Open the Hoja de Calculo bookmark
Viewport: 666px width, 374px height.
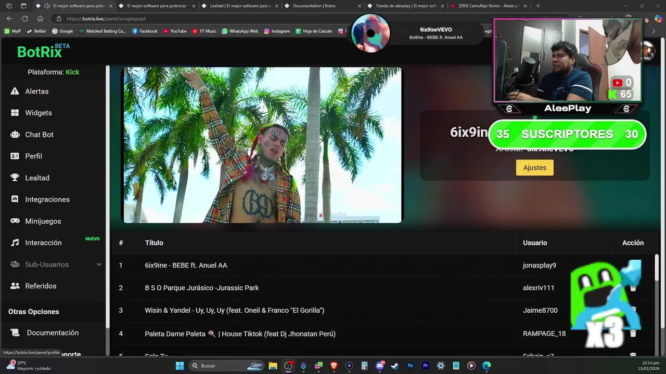pyautogui.click(x=314, y=31)
